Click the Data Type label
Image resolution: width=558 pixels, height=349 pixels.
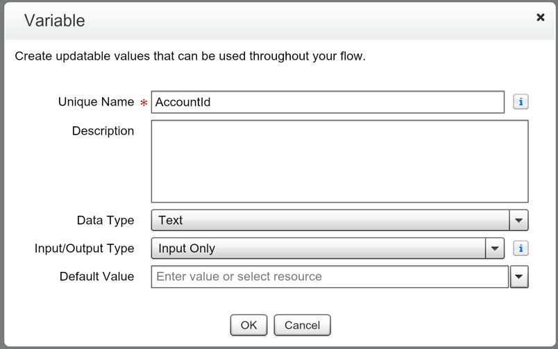[105, 221]
